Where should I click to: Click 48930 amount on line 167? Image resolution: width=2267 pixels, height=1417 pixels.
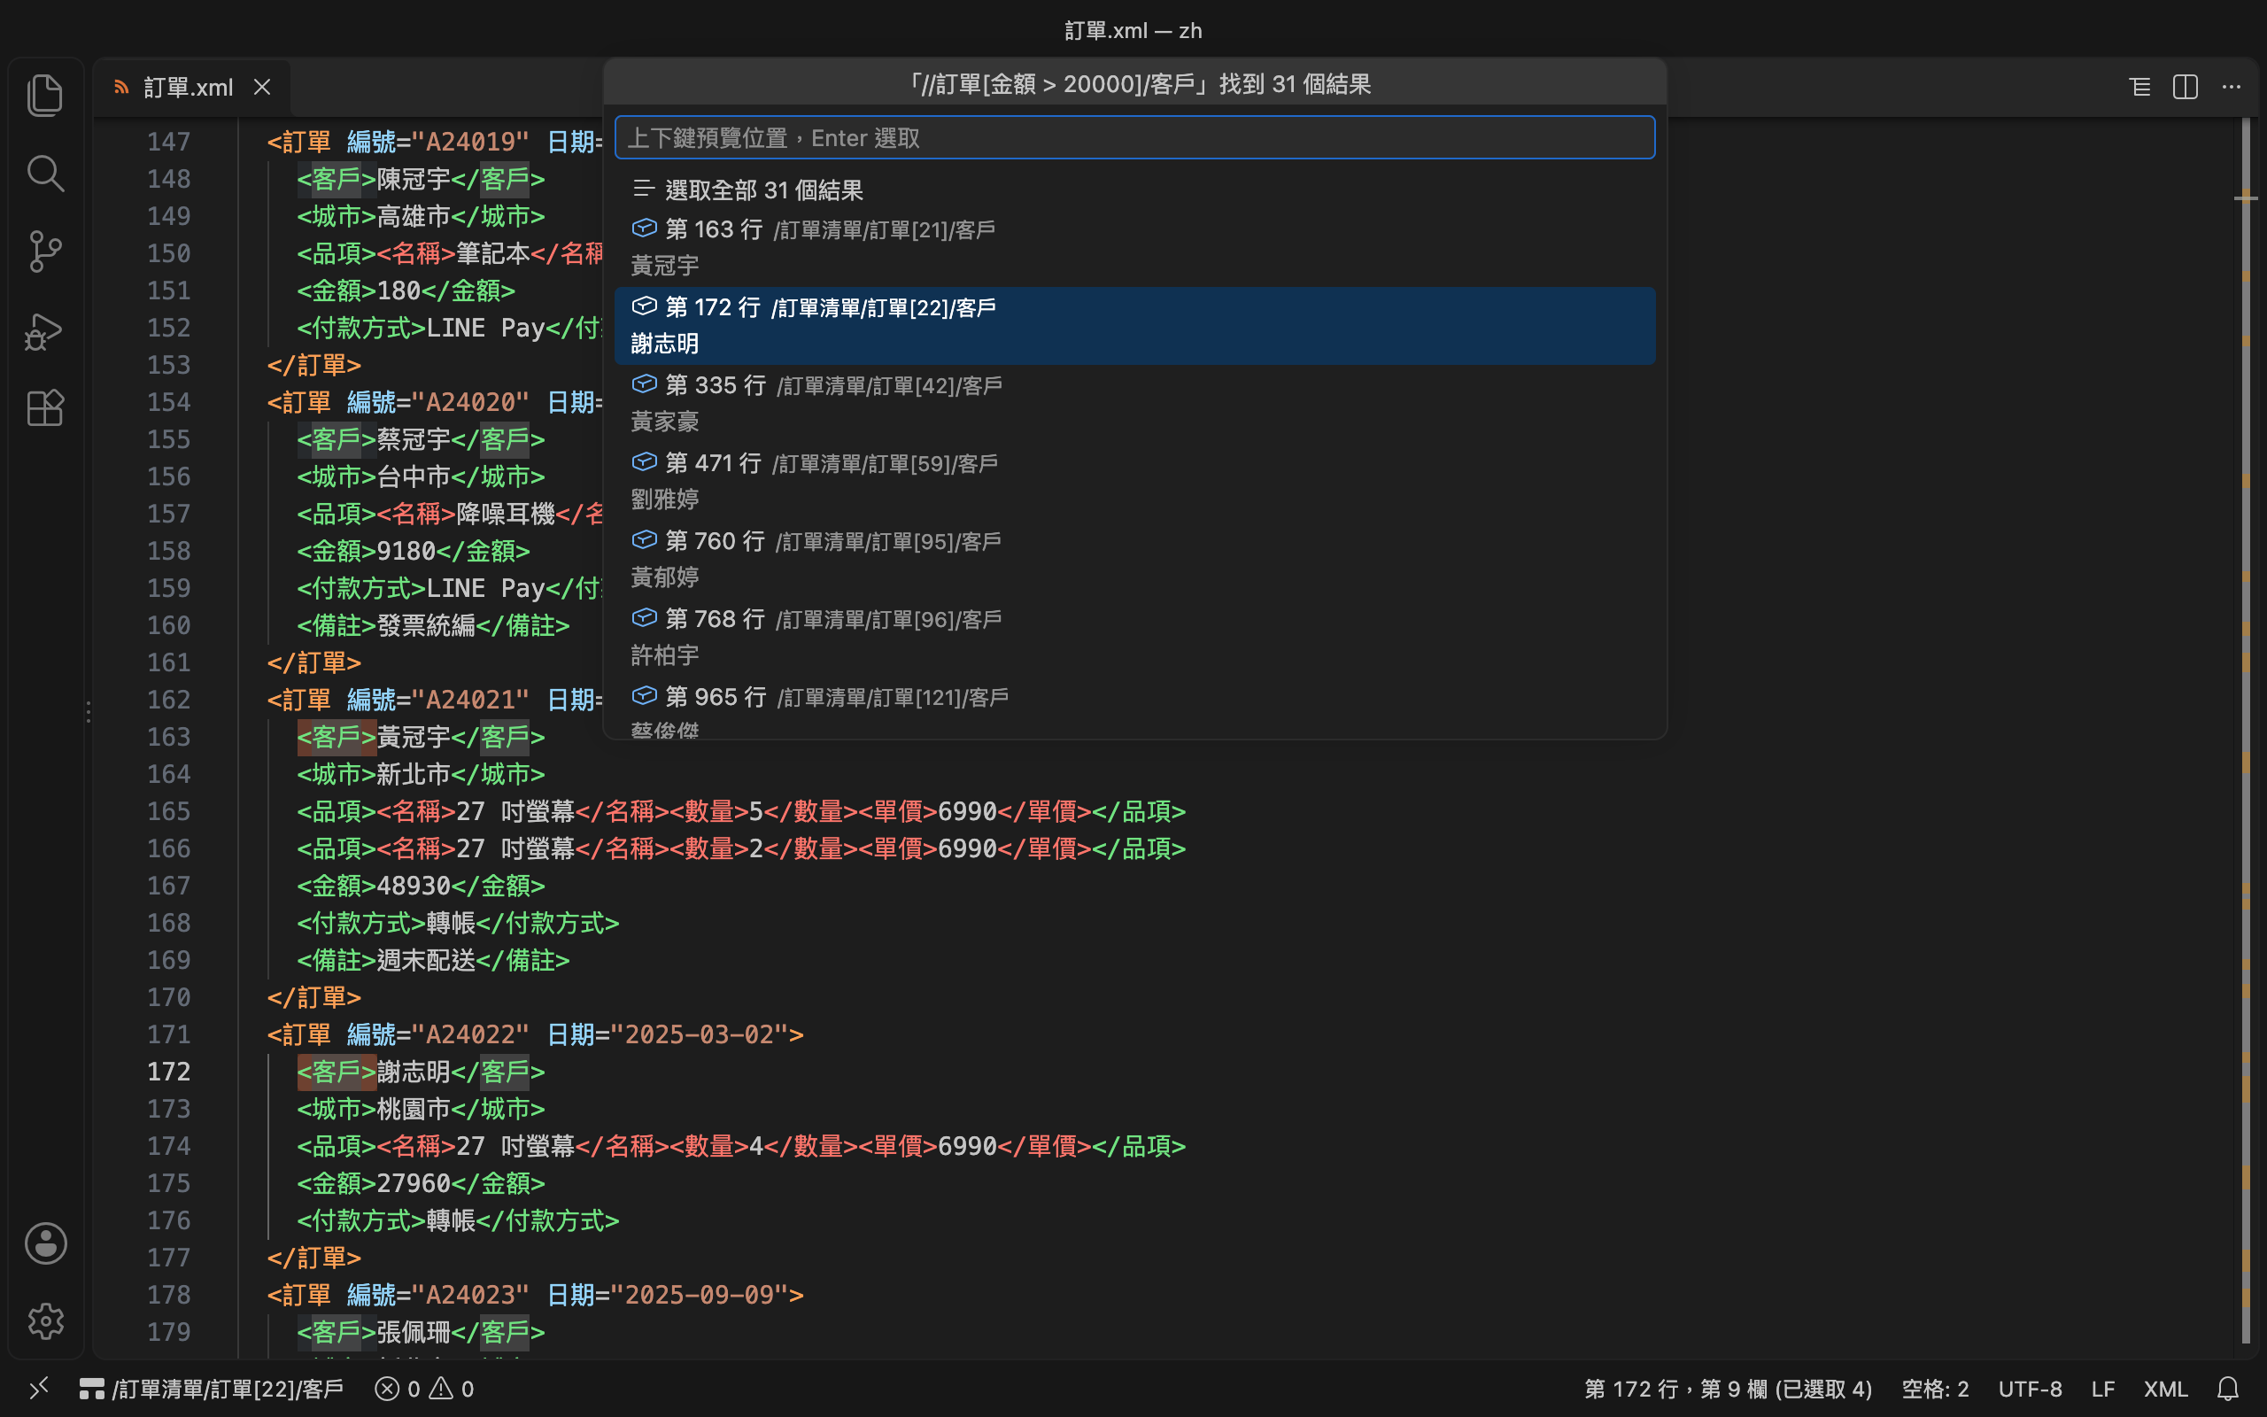click(414, 886)
